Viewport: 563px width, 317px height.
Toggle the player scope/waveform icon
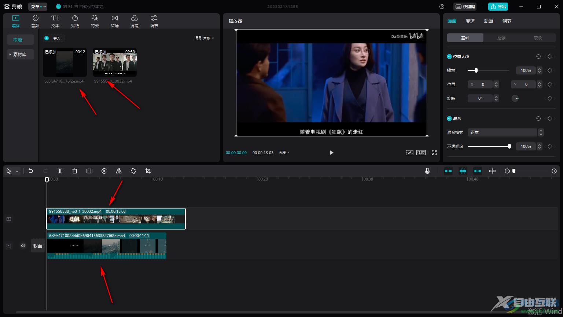point(409,153)
